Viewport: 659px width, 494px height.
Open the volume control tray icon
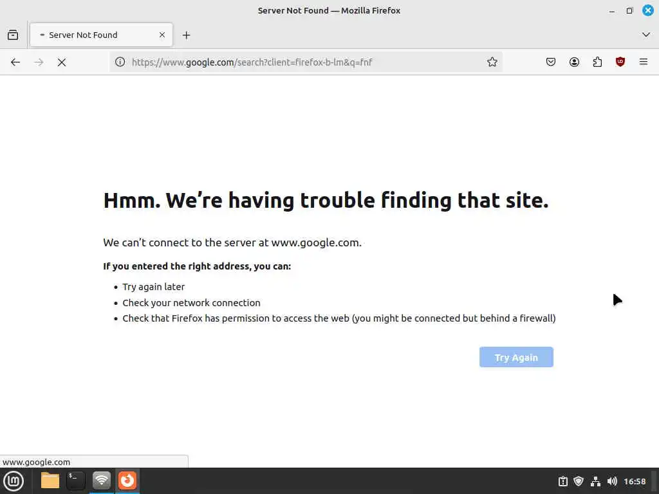click(x=613, y=481)
